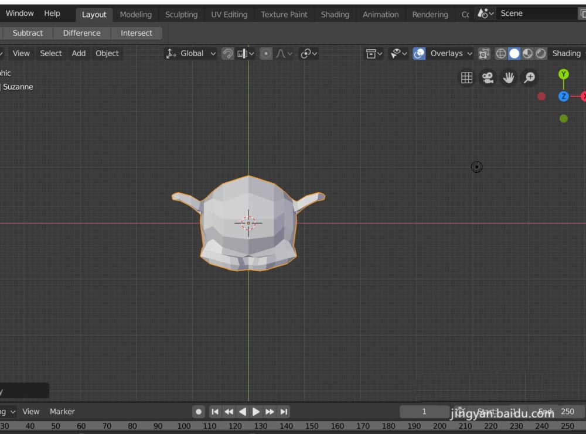The width and height of the screenshot is (586, 434).
Task: Toggle proportional editing
Action: [265, 53]
